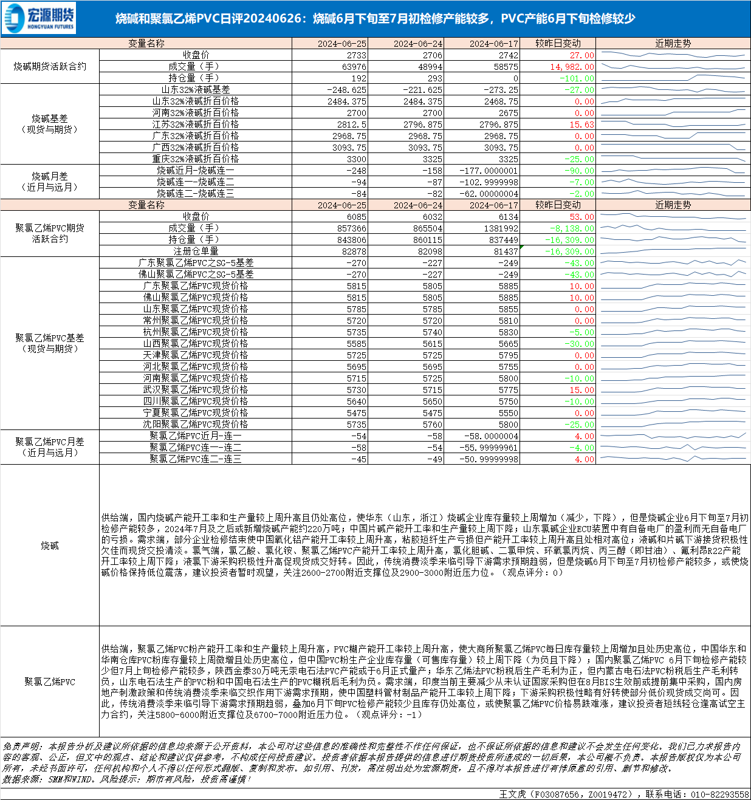751x800 pixels.
Task: Select the 聚氯乙烯PVC期货活跃合约 group label
Action: click(50, 233)
